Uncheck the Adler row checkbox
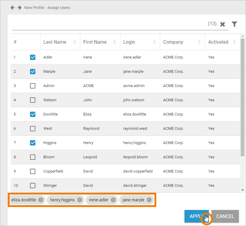 click(33, 57)
